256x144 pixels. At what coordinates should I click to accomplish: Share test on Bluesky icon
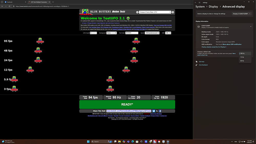click(x=154, y=111)
